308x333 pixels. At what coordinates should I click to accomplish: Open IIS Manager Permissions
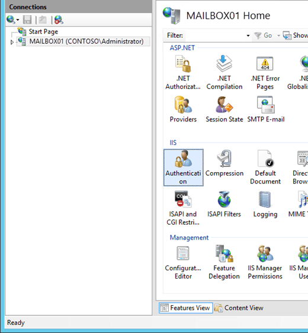(x=265, y=263)
